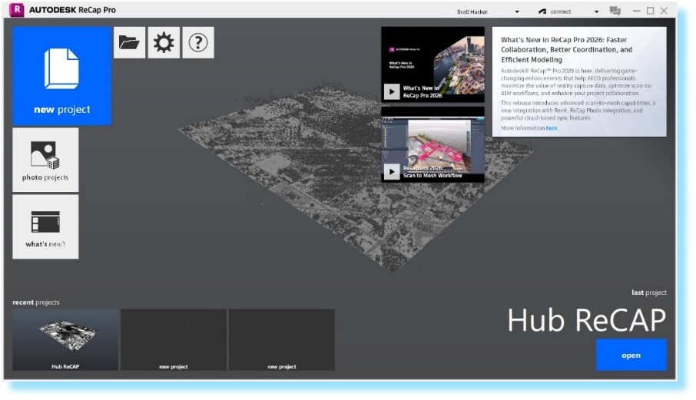Screen dimensions: 696x400
Task: Click the ReCap Pro logo icon
Action: (17, 10)
